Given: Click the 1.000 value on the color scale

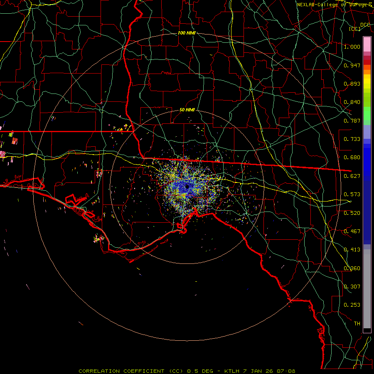Looking at the screenshot, I should 352,47.
